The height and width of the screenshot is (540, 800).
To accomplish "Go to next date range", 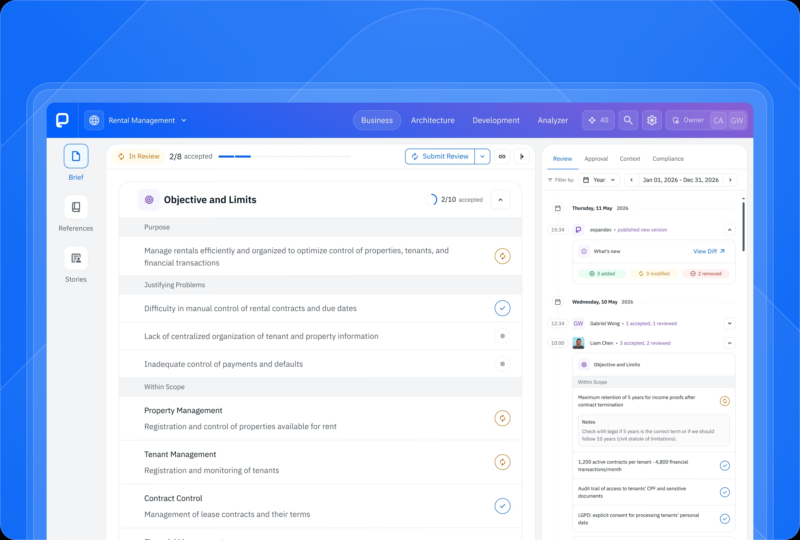I will (x=730, y=180).
